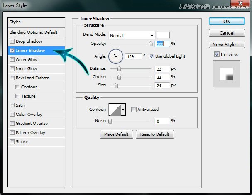Enable the Anti-aliased checkbox
Image resolution: width=252 pixels, height=195 pixels.
[134, 110]
